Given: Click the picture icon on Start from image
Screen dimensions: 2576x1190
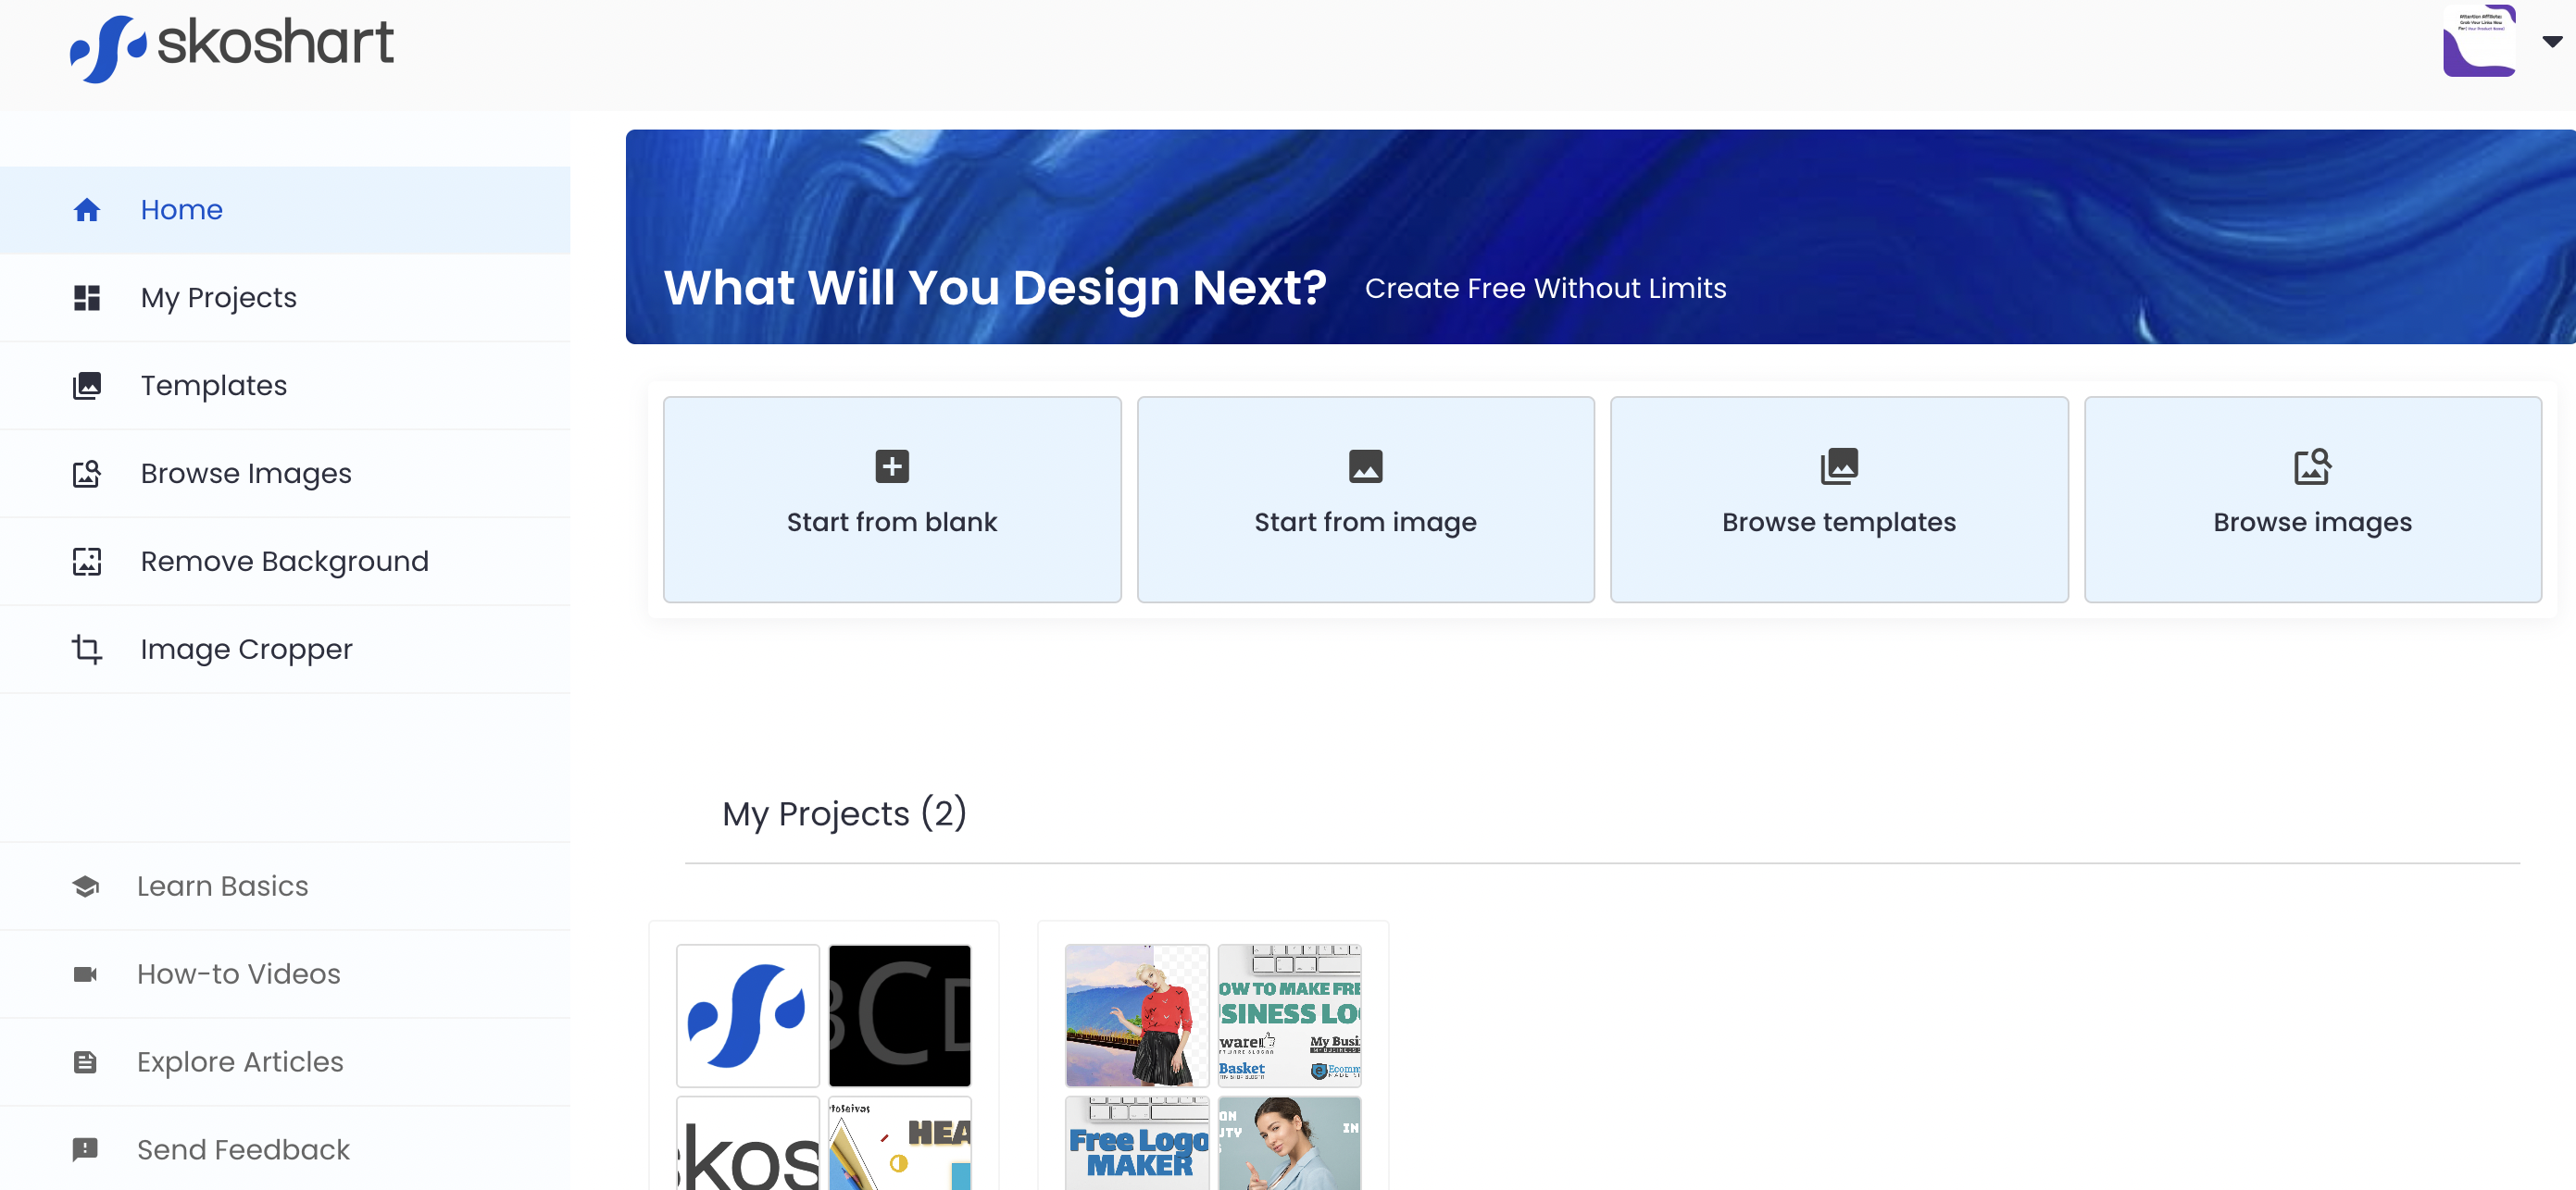Looking at the screenshot, I should [x=1365, y=466].
